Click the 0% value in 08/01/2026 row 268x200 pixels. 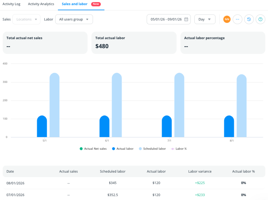(243, 183)
